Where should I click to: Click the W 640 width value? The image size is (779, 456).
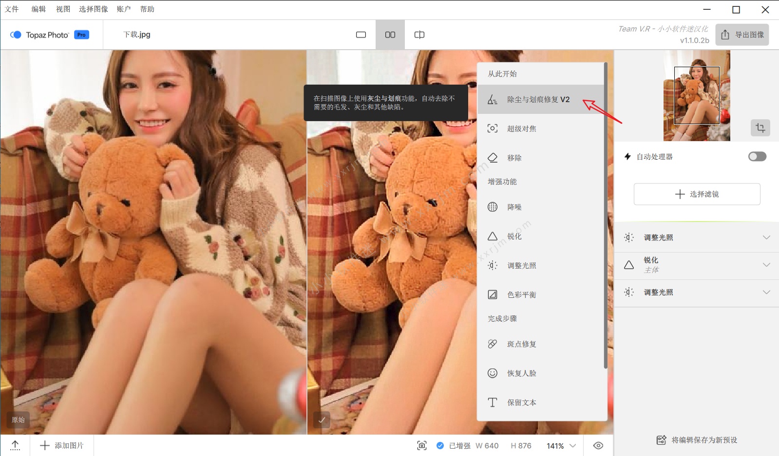tap(487, 445)
